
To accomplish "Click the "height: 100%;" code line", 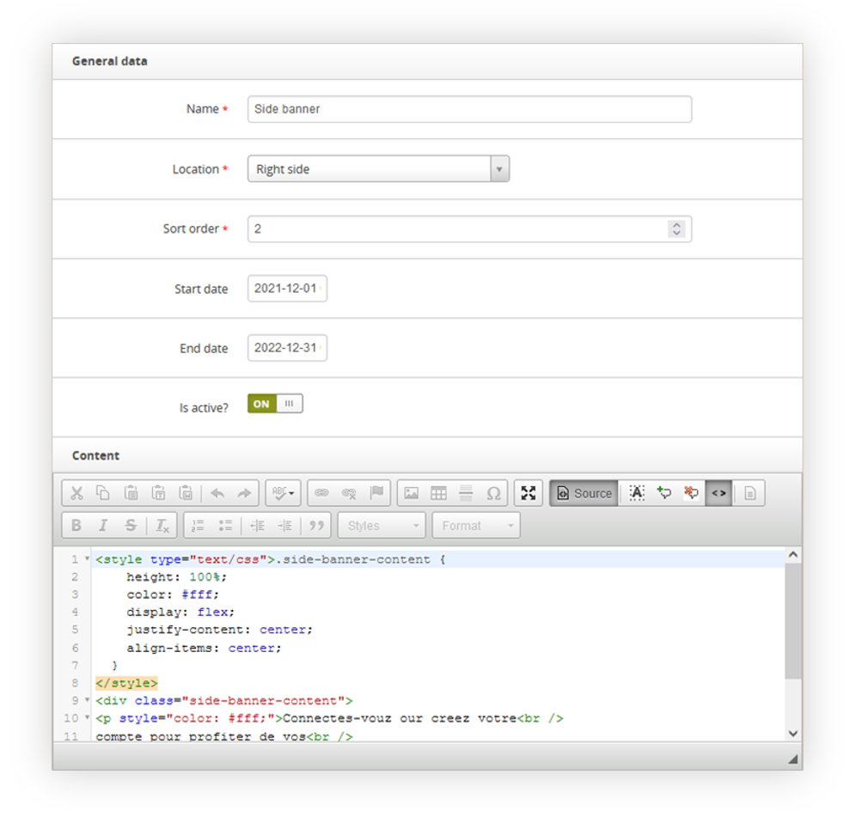I will [176, 577].
